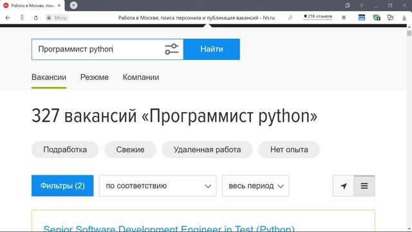This screenshot has height=232, width=412.
Task: Open the browser downloads arrow
Action: coord(404,17)
